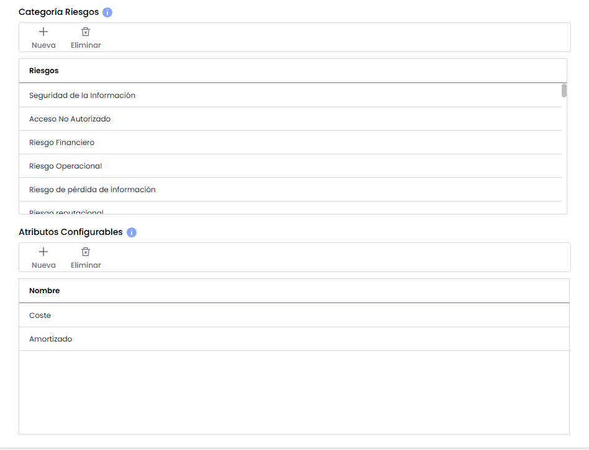This screenshot has width=589, height=450.
Task: Click plus icon in Categoría Riesgos toolbar
Action: tap(43, 32)
